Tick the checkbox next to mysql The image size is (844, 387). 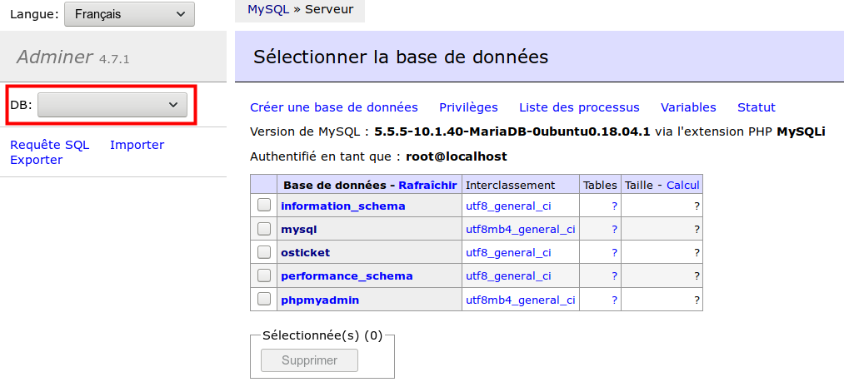264,228
